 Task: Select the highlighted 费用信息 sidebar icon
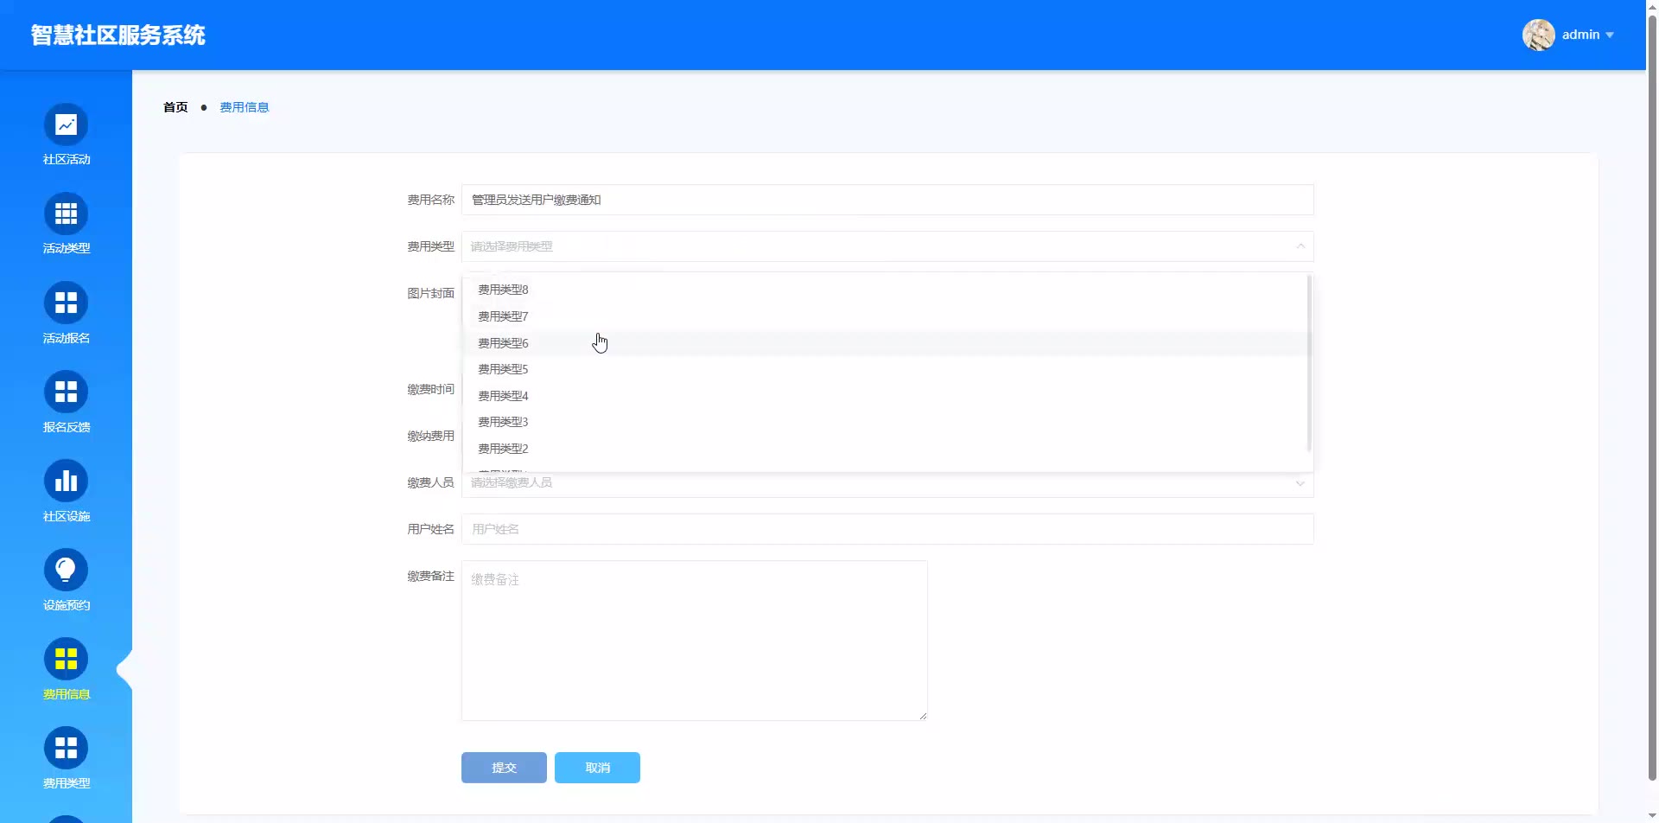coord(66,660)
